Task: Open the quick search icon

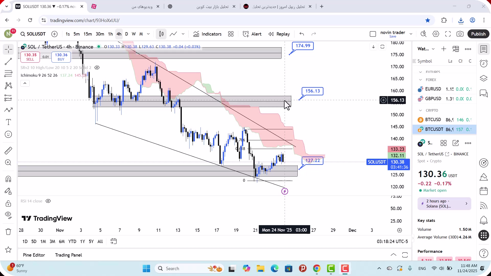Action: pyautogui.click(x=423, y=34)
